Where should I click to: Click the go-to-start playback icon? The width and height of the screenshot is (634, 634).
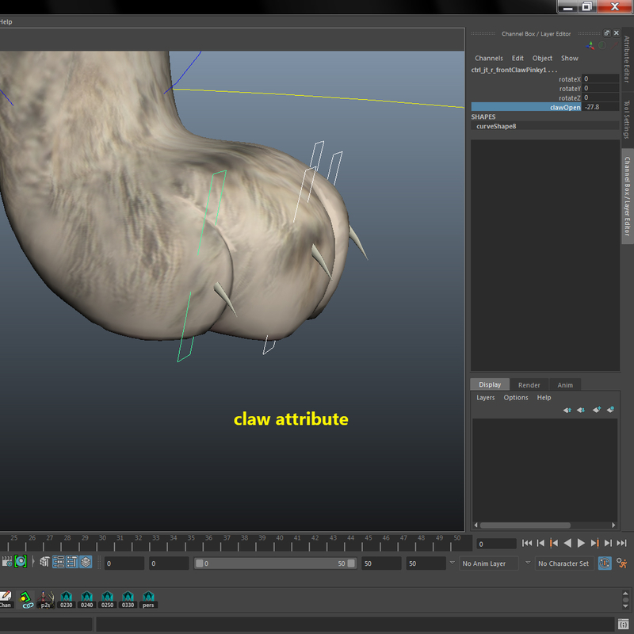[527, 542]
